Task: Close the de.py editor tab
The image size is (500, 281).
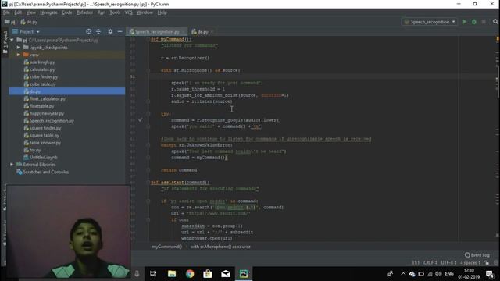Action: [x=212, y=32]
